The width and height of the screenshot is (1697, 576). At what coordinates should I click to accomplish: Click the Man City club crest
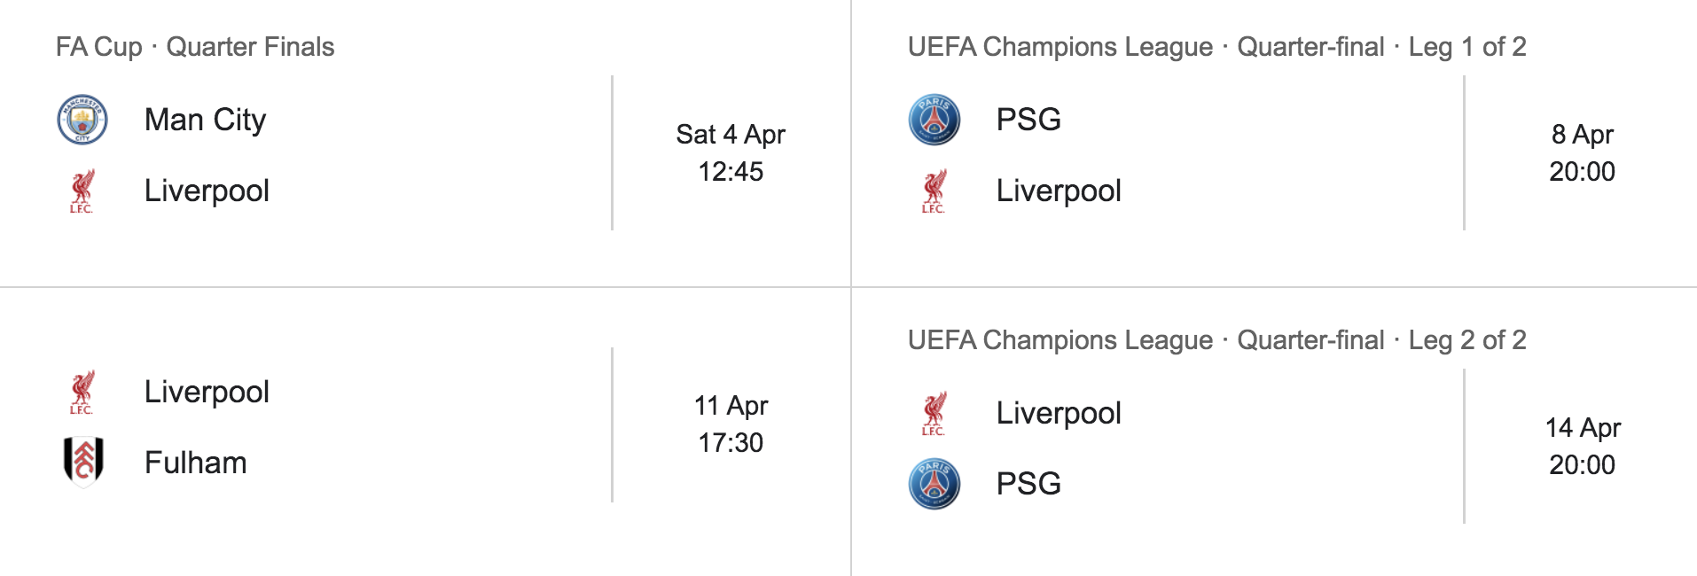pos(82,120)
